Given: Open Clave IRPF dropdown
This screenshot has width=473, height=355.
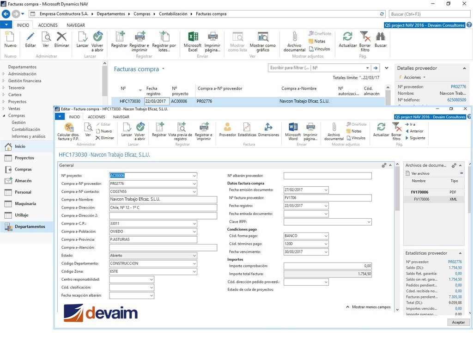Looking at the screenshot, I should pyautogui.click(x=369, y=222).
